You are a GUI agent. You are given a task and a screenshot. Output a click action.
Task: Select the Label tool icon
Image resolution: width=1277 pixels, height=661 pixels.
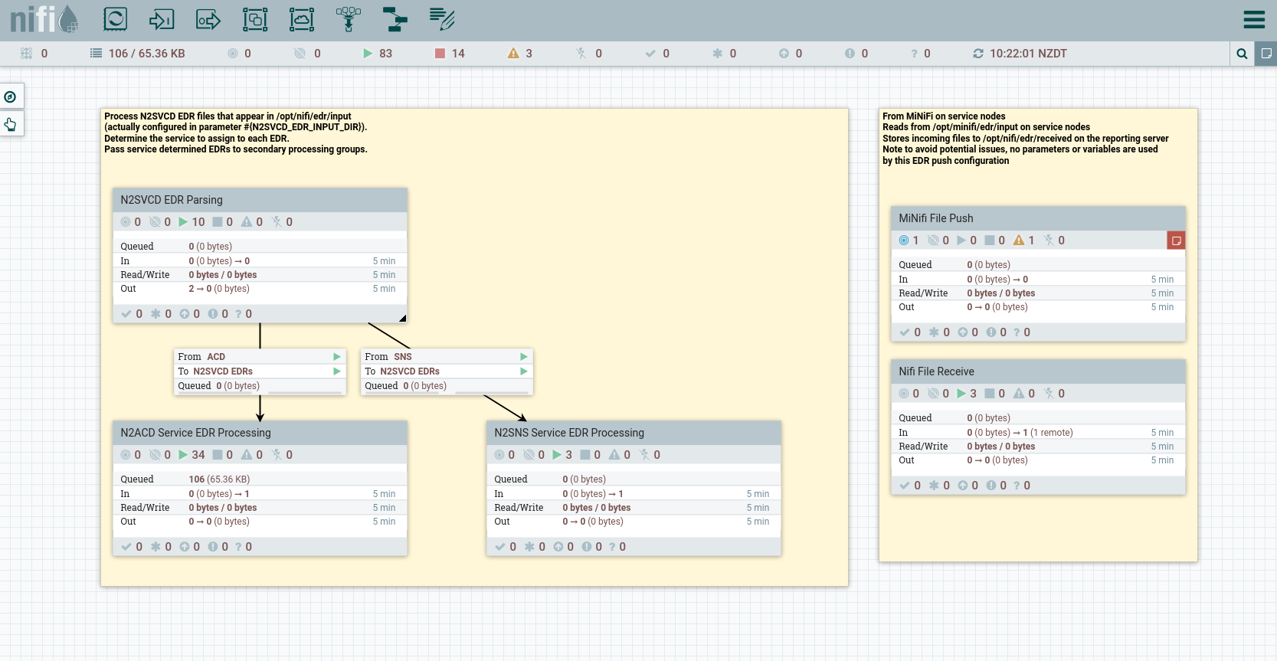coord(442,19)
